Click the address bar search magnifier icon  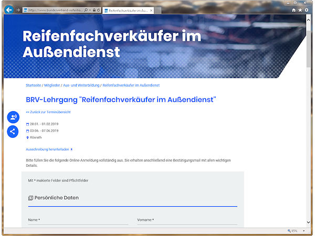pyautogui.click(x=86, y=10)
